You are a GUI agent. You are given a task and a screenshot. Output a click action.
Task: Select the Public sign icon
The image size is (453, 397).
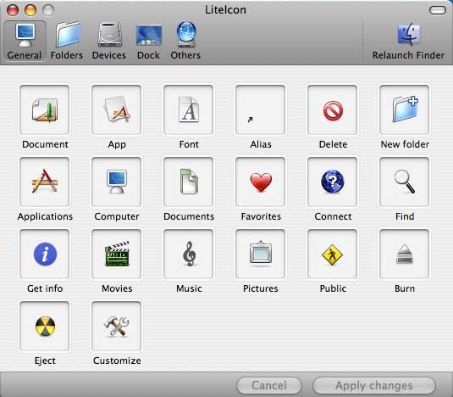pos(332,254)
